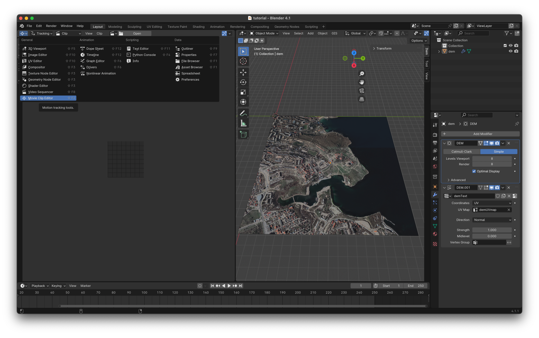Select the Select Box tool in the viewport toolbar
539x338 pixels.
click(243, 51)
